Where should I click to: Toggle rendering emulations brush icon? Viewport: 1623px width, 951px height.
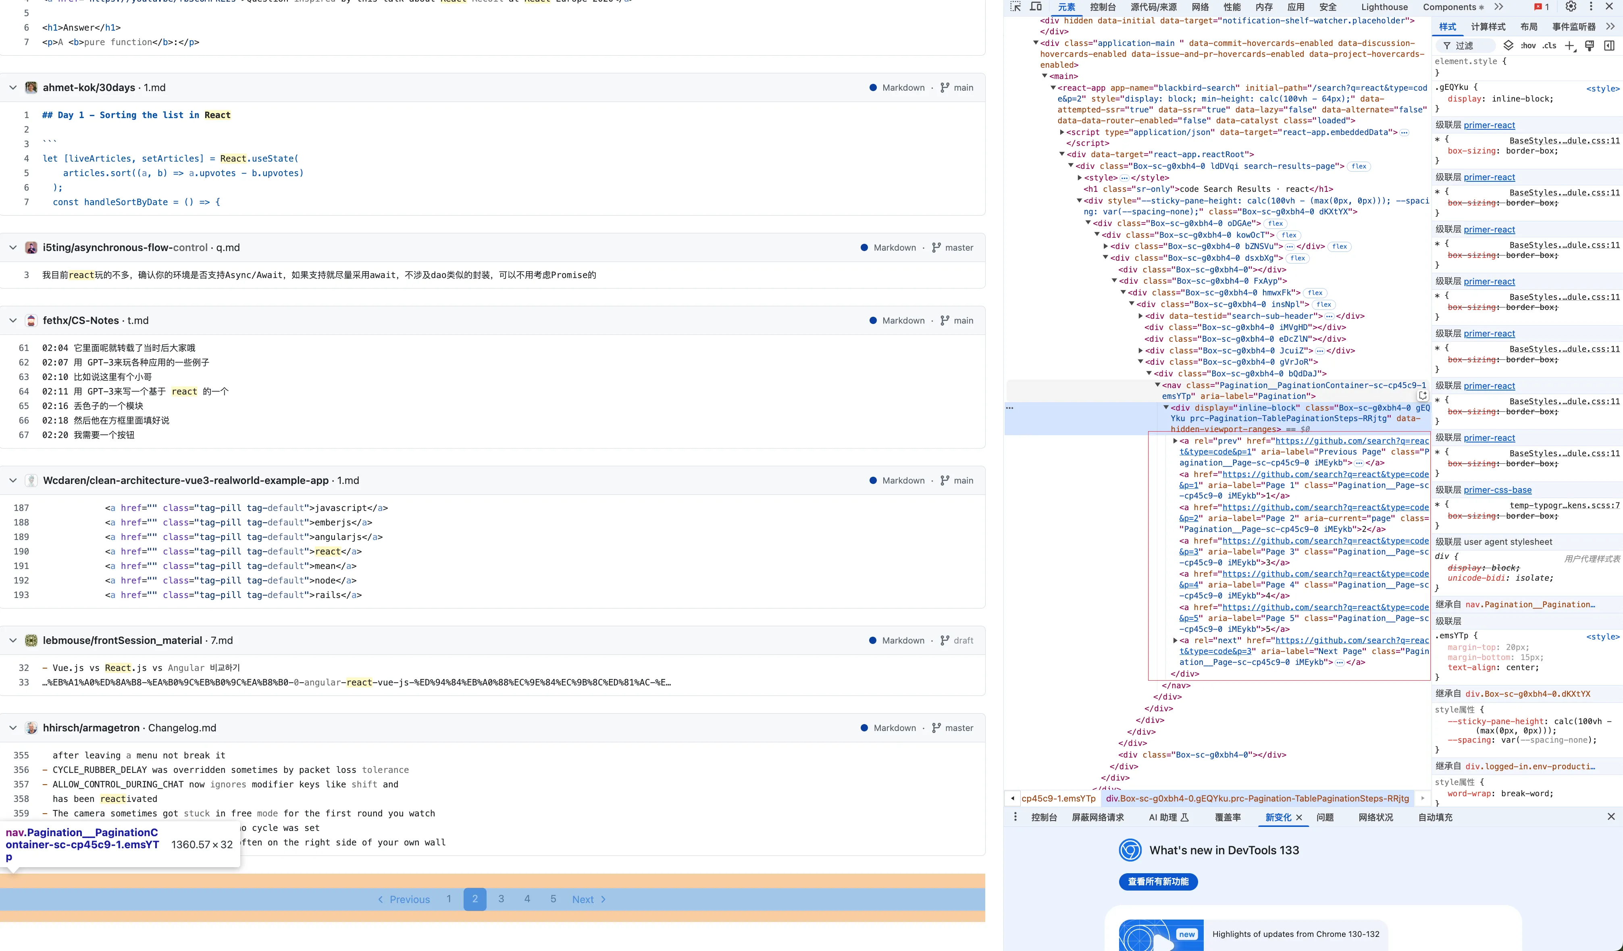1590,45
